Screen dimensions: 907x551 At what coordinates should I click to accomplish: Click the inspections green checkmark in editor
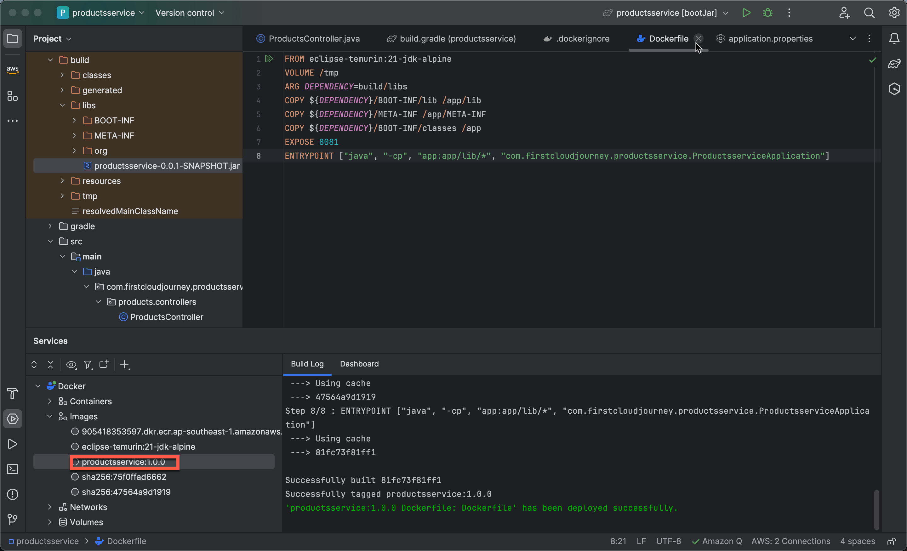(872, 60)
